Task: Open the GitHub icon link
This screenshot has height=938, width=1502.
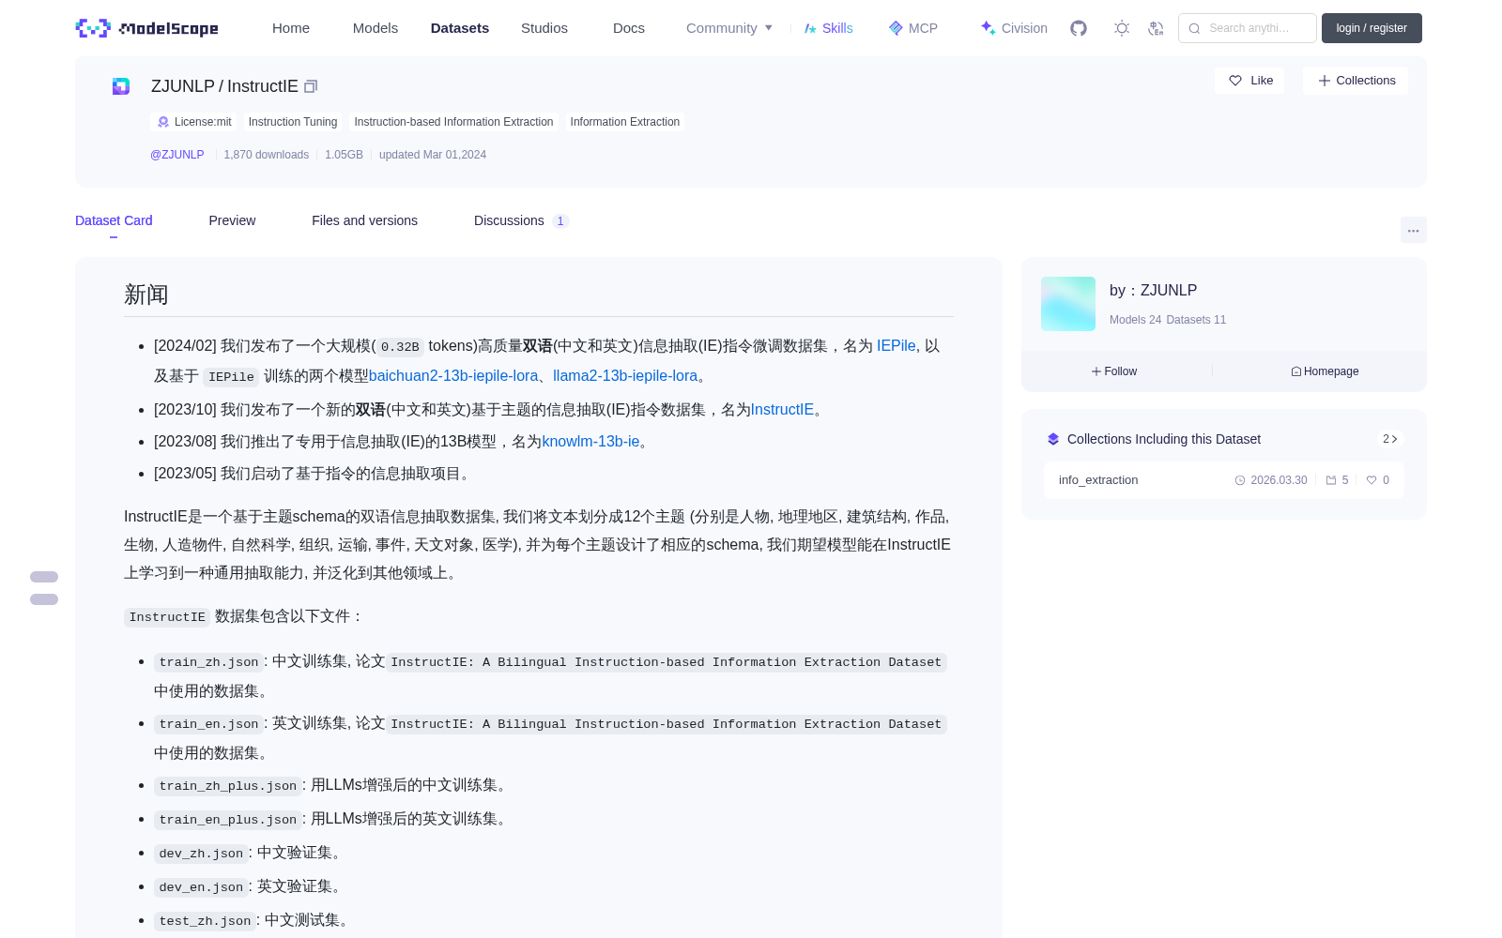Action: 1079,28
